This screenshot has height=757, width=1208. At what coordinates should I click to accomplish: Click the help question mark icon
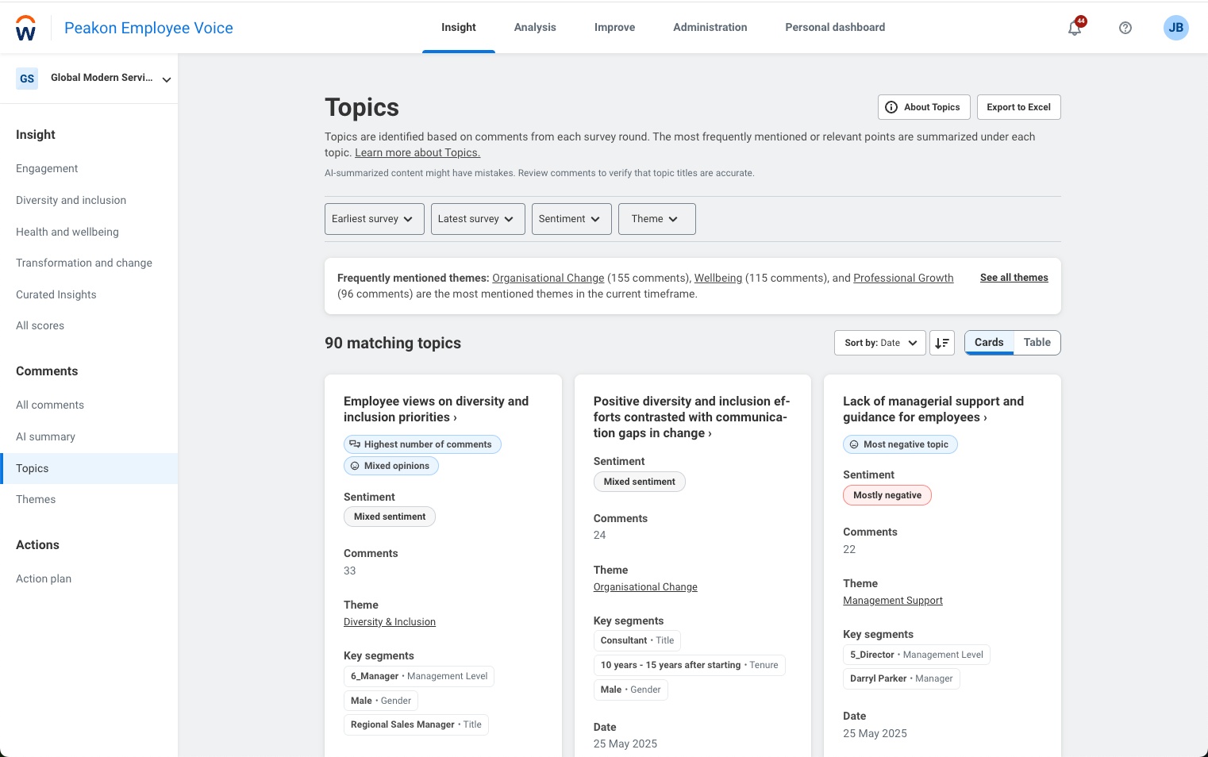[1125, 28]
